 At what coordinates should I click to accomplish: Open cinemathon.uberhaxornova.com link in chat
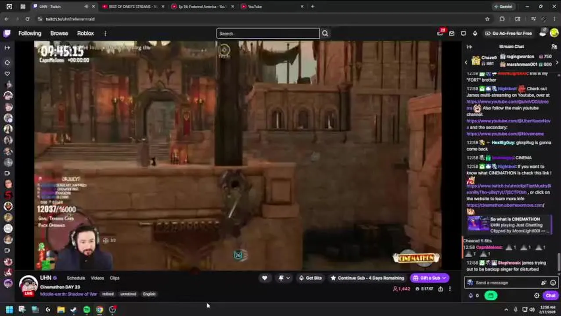(x=505, y=205)
